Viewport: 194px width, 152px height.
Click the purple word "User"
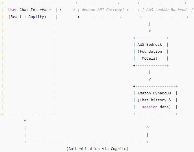click(x=13, y=10)
